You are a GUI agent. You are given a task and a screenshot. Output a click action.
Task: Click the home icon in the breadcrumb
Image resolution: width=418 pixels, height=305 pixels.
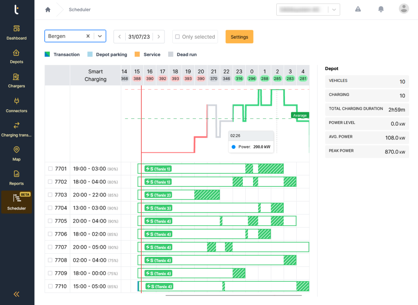click(48, 9)
